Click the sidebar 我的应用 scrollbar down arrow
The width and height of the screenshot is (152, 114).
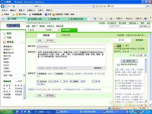24,98
